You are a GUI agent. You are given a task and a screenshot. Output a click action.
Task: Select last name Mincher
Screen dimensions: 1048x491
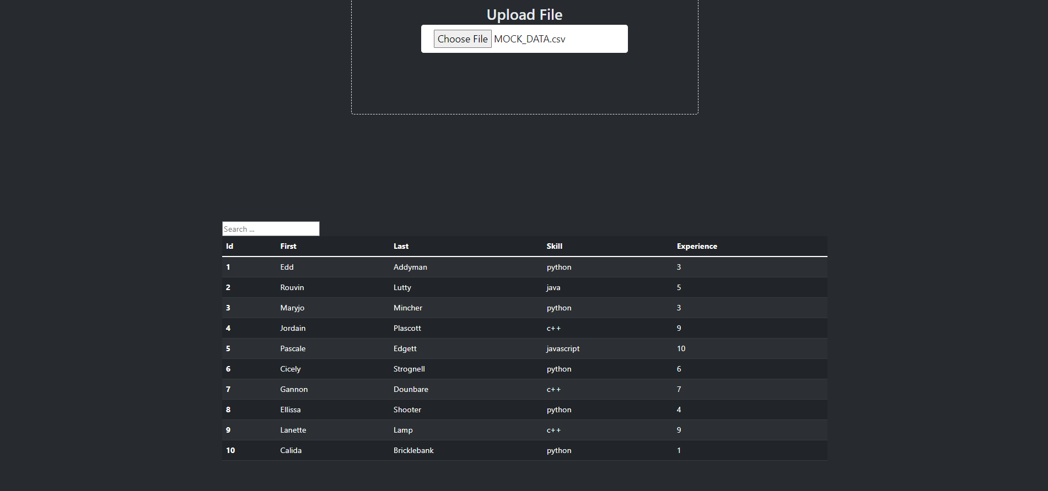pos(408,308)
